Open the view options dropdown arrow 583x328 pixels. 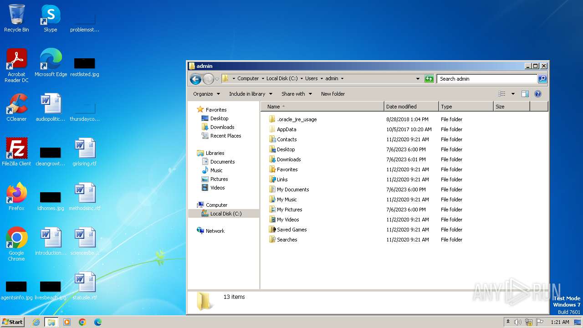(x=513, y=94)
